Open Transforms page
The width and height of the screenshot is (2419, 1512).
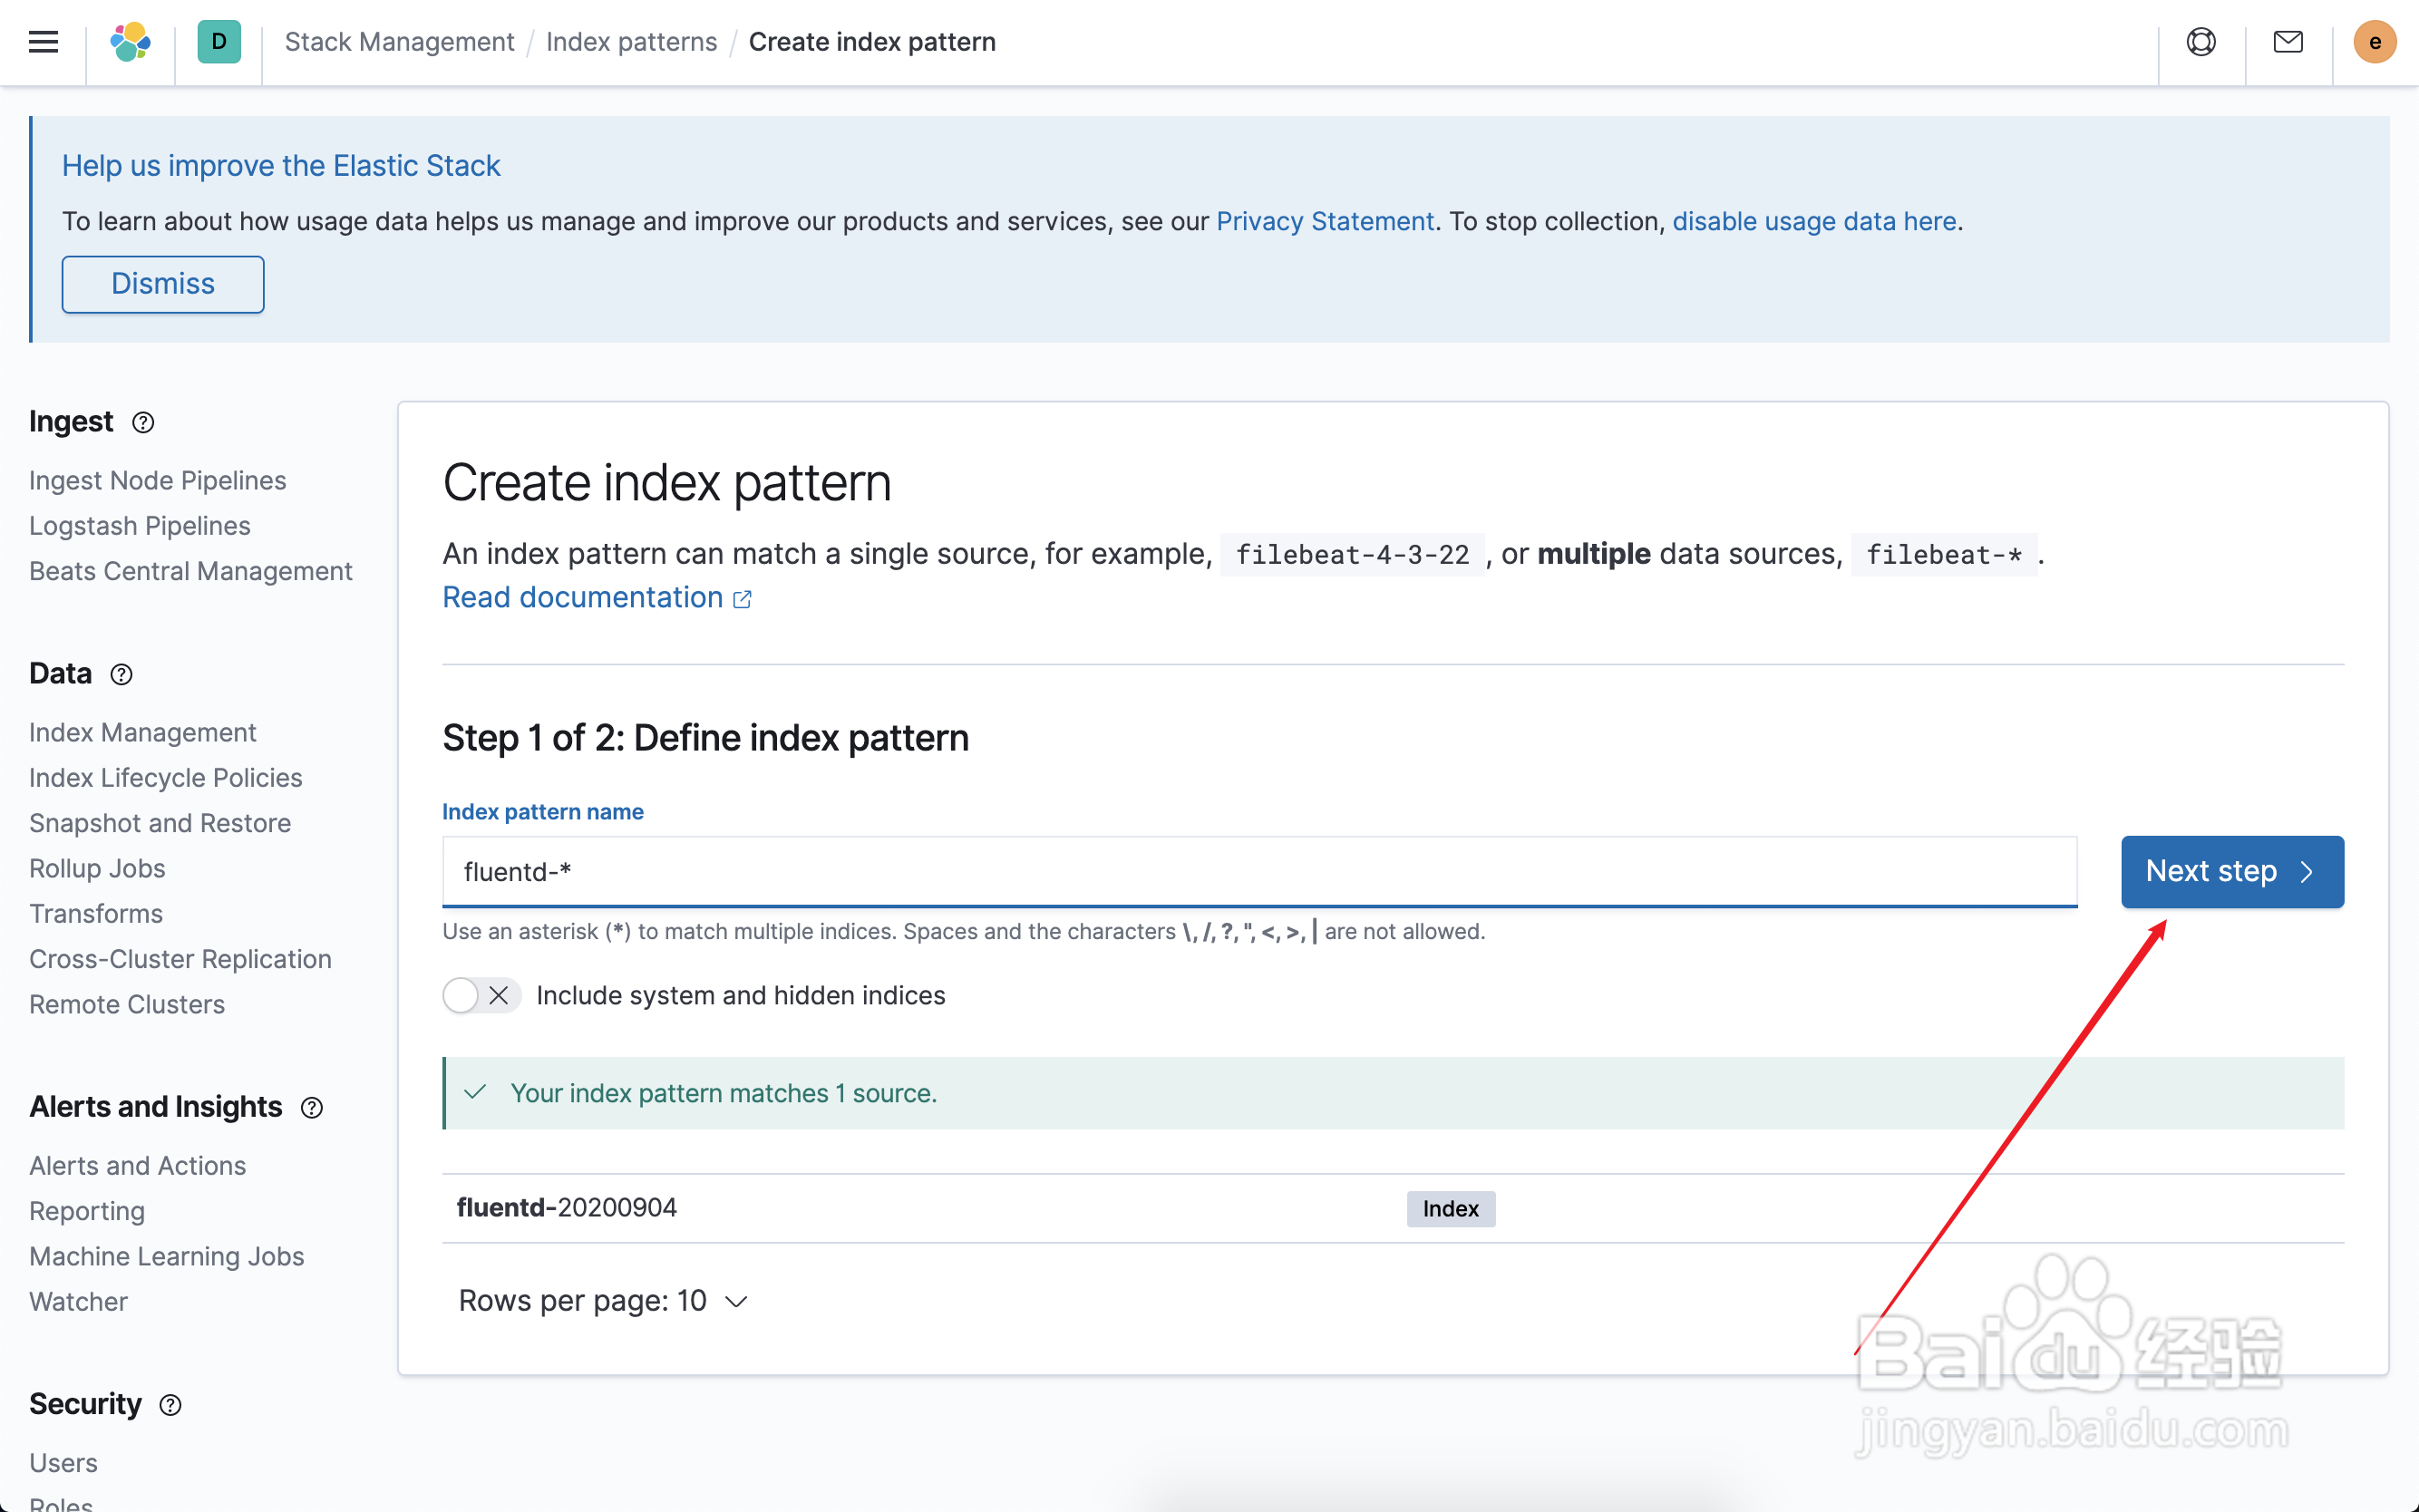(96, 914)
